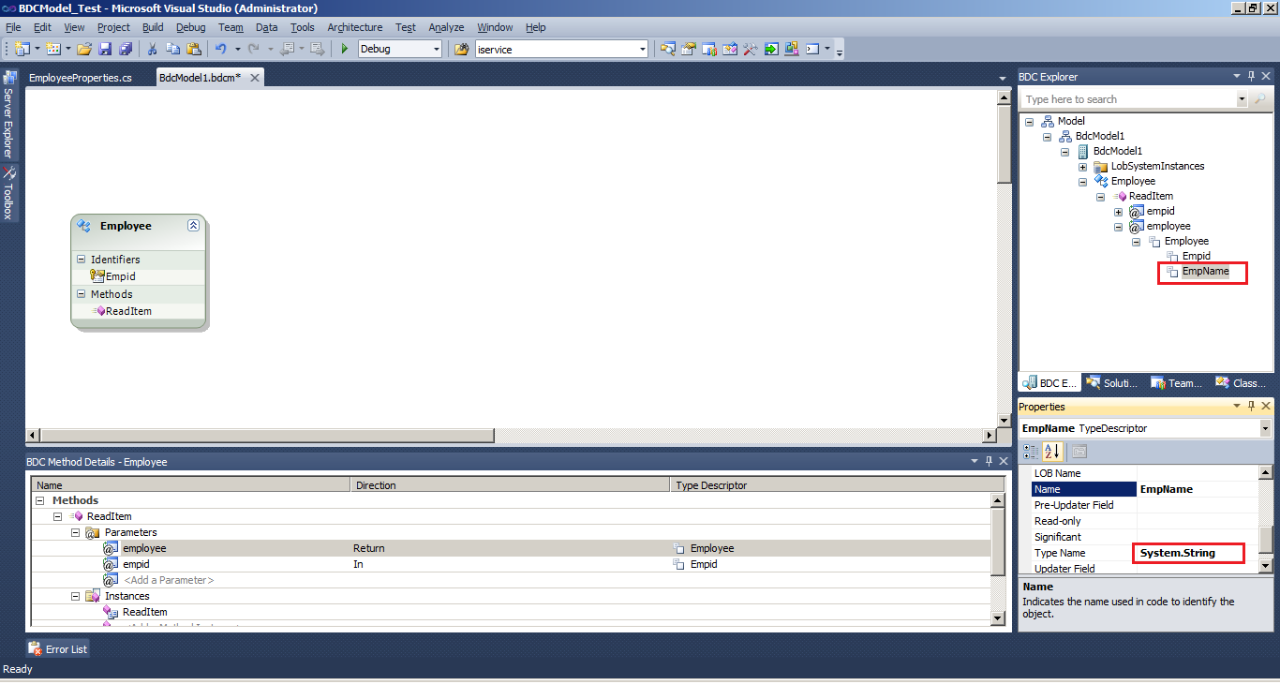Switch Properties to Alphabetical sort icon

coord(1051,452)
